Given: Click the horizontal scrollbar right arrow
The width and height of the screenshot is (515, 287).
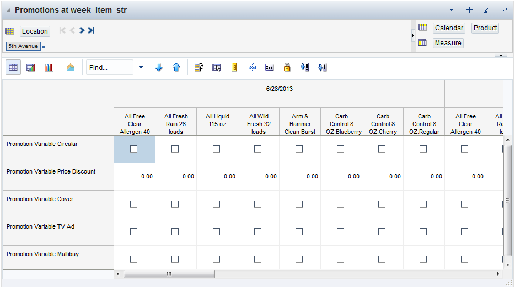Looking at the screenshot, I should [498, 274].
